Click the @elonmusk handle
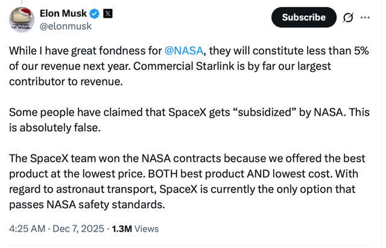 65,27
